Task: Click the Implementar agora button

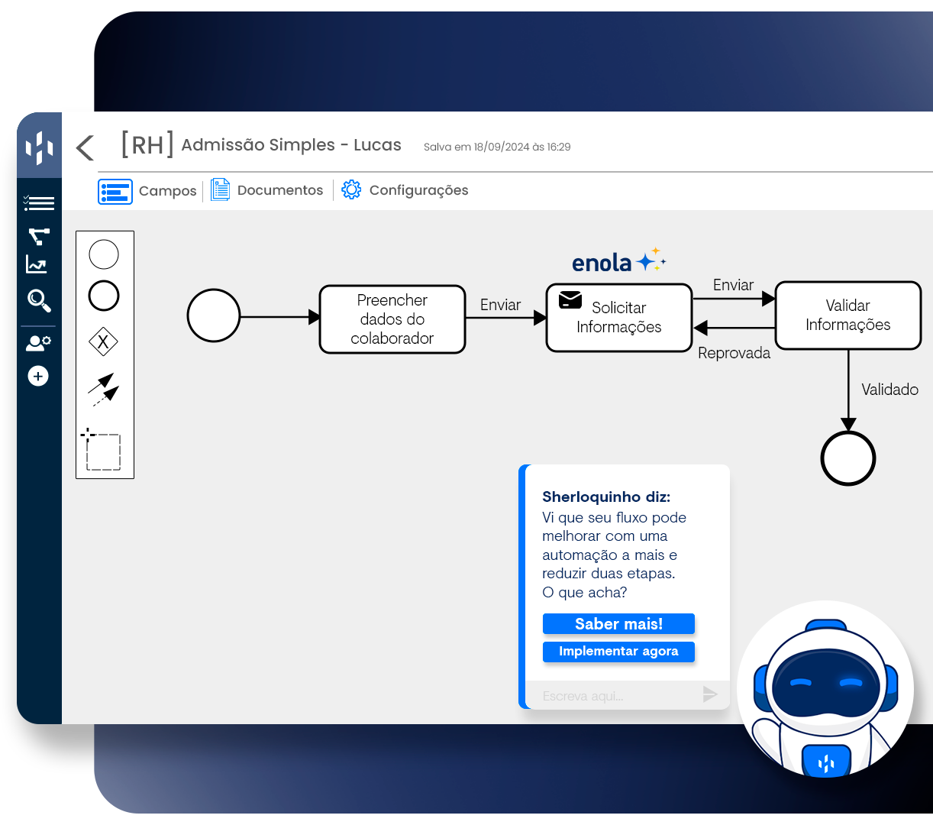Action: [x=618, y=652]
